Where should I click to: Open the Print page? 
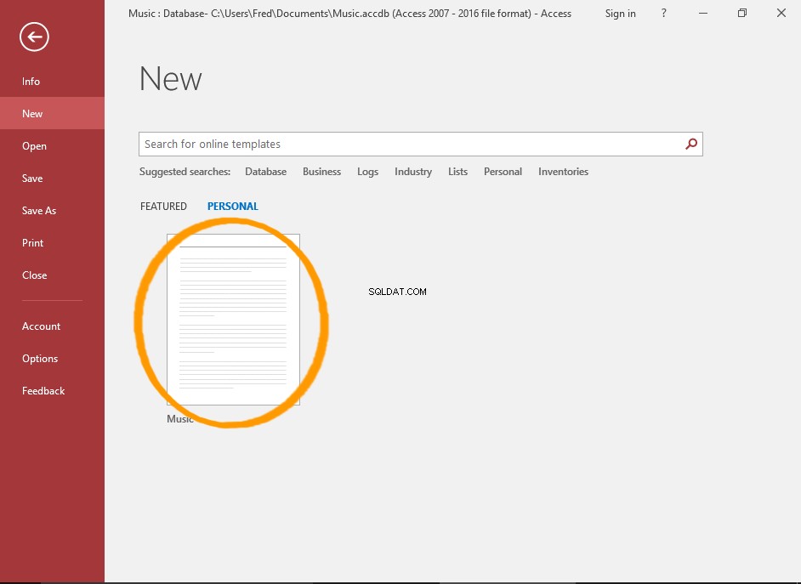click(32, 243)
